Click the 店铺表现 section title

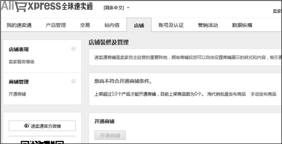click(19, 49)
